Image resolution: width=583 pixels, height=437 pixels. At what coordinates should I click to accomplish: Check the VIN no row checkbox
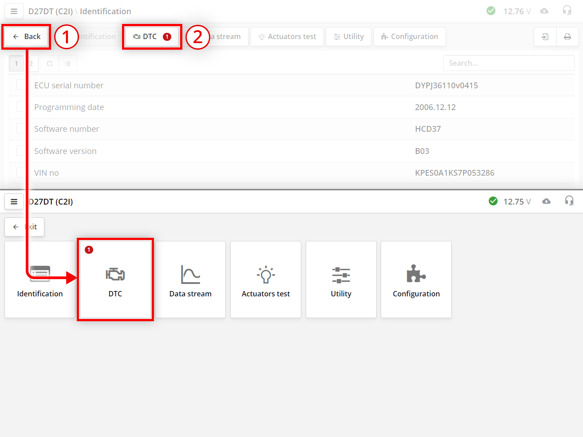coord(21,172)
